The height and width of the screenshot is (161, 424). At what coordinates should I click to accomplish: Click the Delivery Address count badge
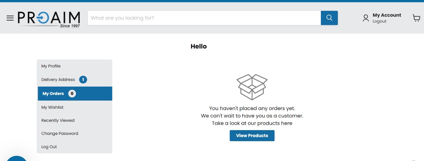pos(83,79)
